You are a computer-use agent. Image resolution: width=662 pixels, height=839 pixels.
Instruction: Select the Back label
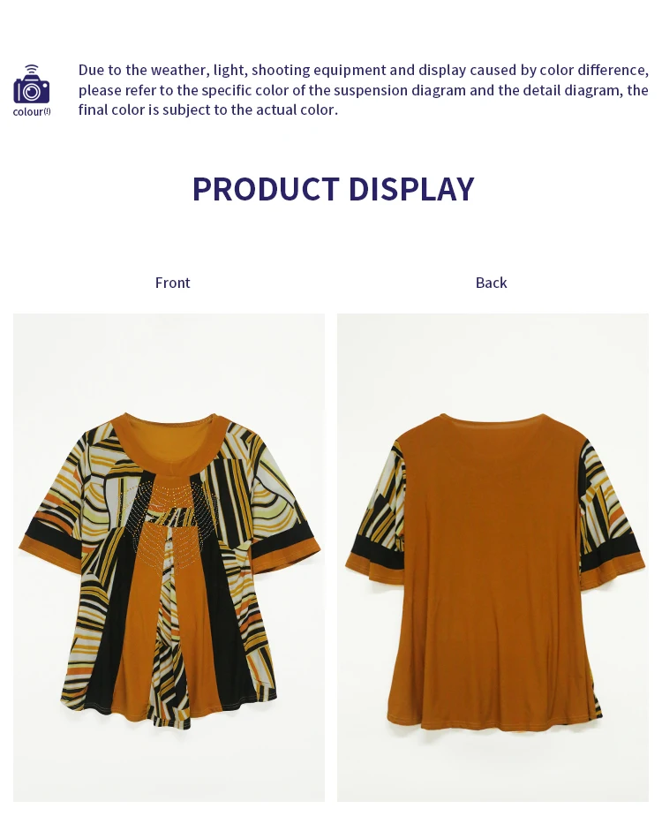[x=491, y=283]
